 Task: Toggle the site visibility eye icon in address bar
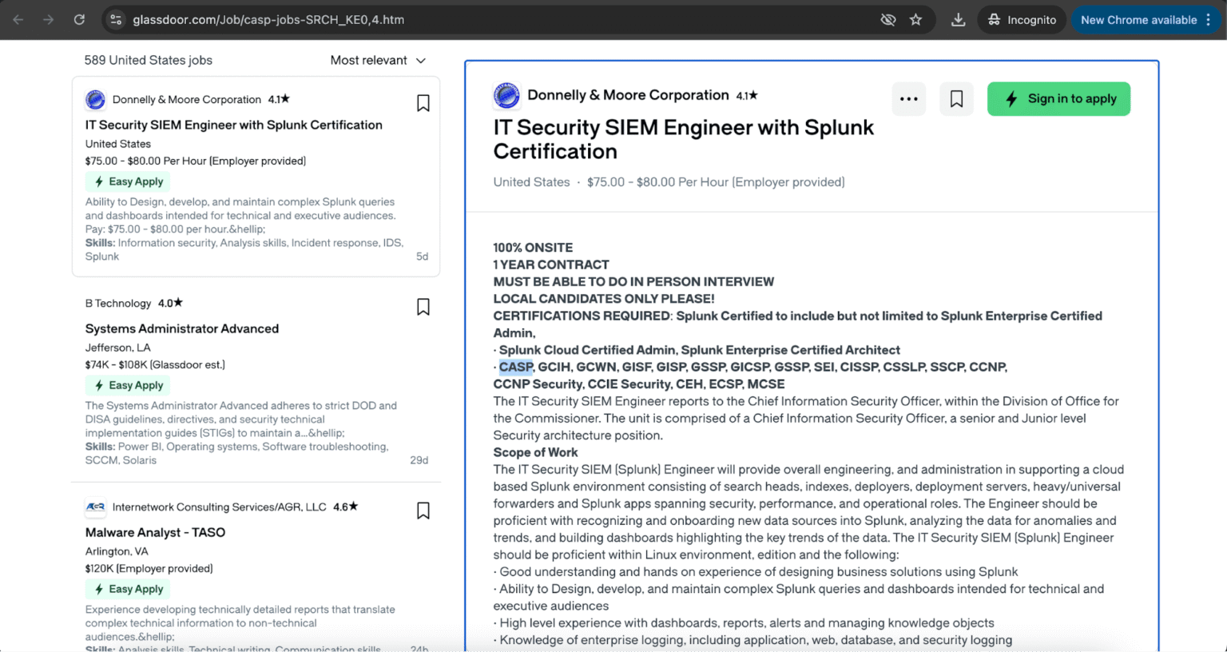click(887, 19)
